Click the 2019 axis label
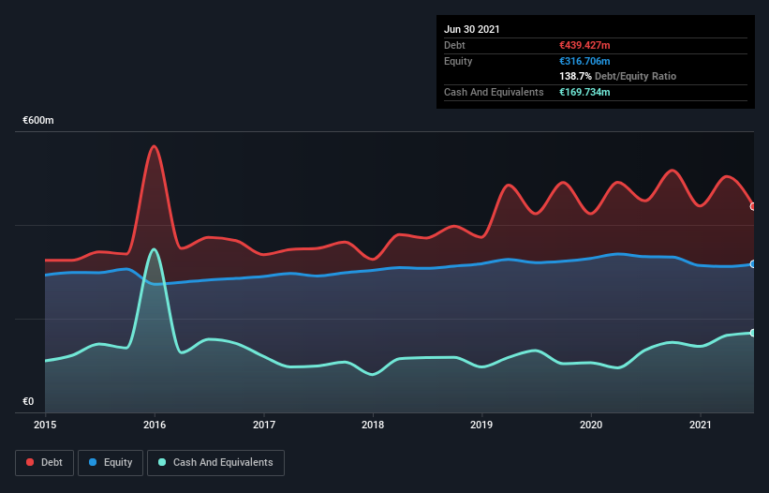 click(x=481, y=425)
